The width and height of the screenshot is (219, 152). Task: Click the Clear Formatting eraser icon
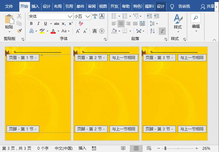coord(81,23)
